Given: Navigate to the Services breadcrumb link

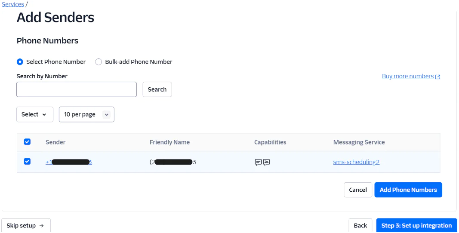Looking at the screenshot, I should (x=13, y=4).
